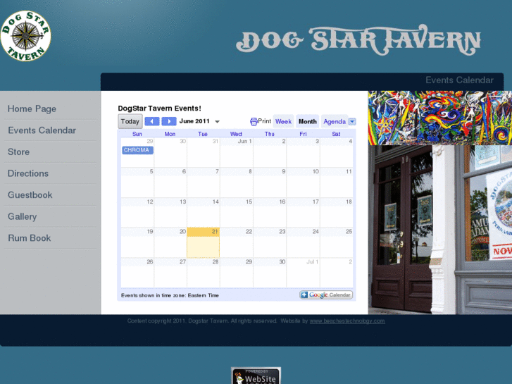The width and height of the screenshot is (512, 384).
Task: Click the DogStar Tavern Events! heading
Action: [x=159, y=109]
